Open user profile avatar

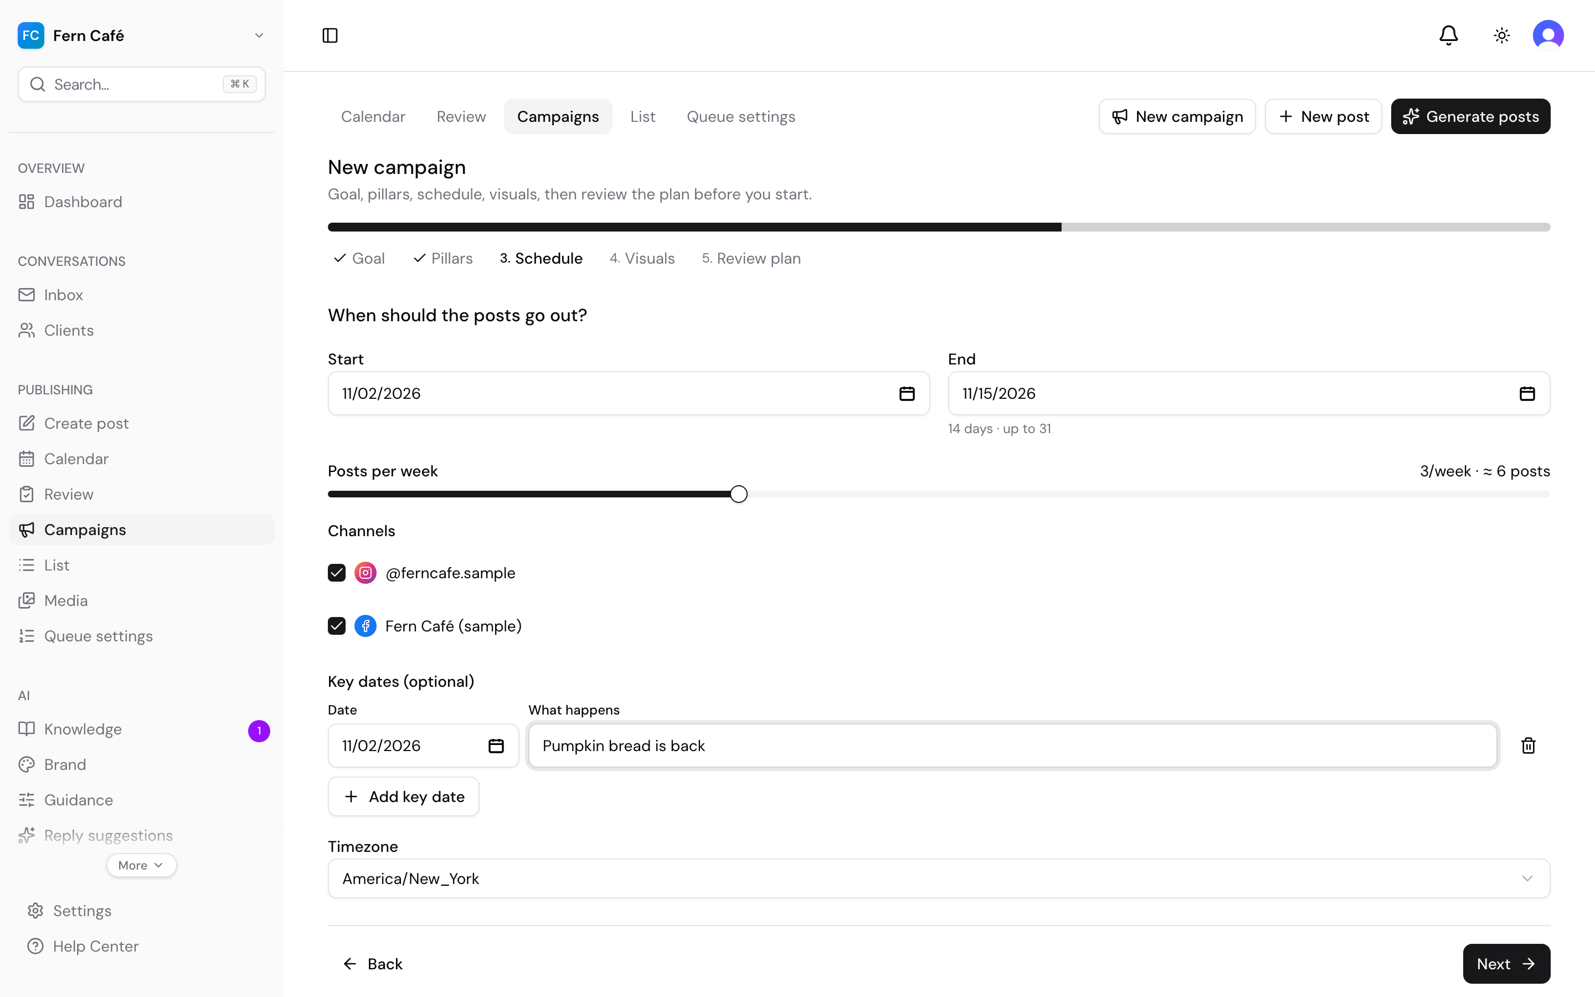[x=1547, y=35]
